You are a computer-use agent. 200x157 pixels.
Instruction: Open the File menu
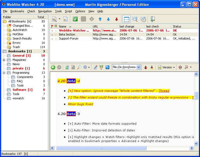click(5, 11)
